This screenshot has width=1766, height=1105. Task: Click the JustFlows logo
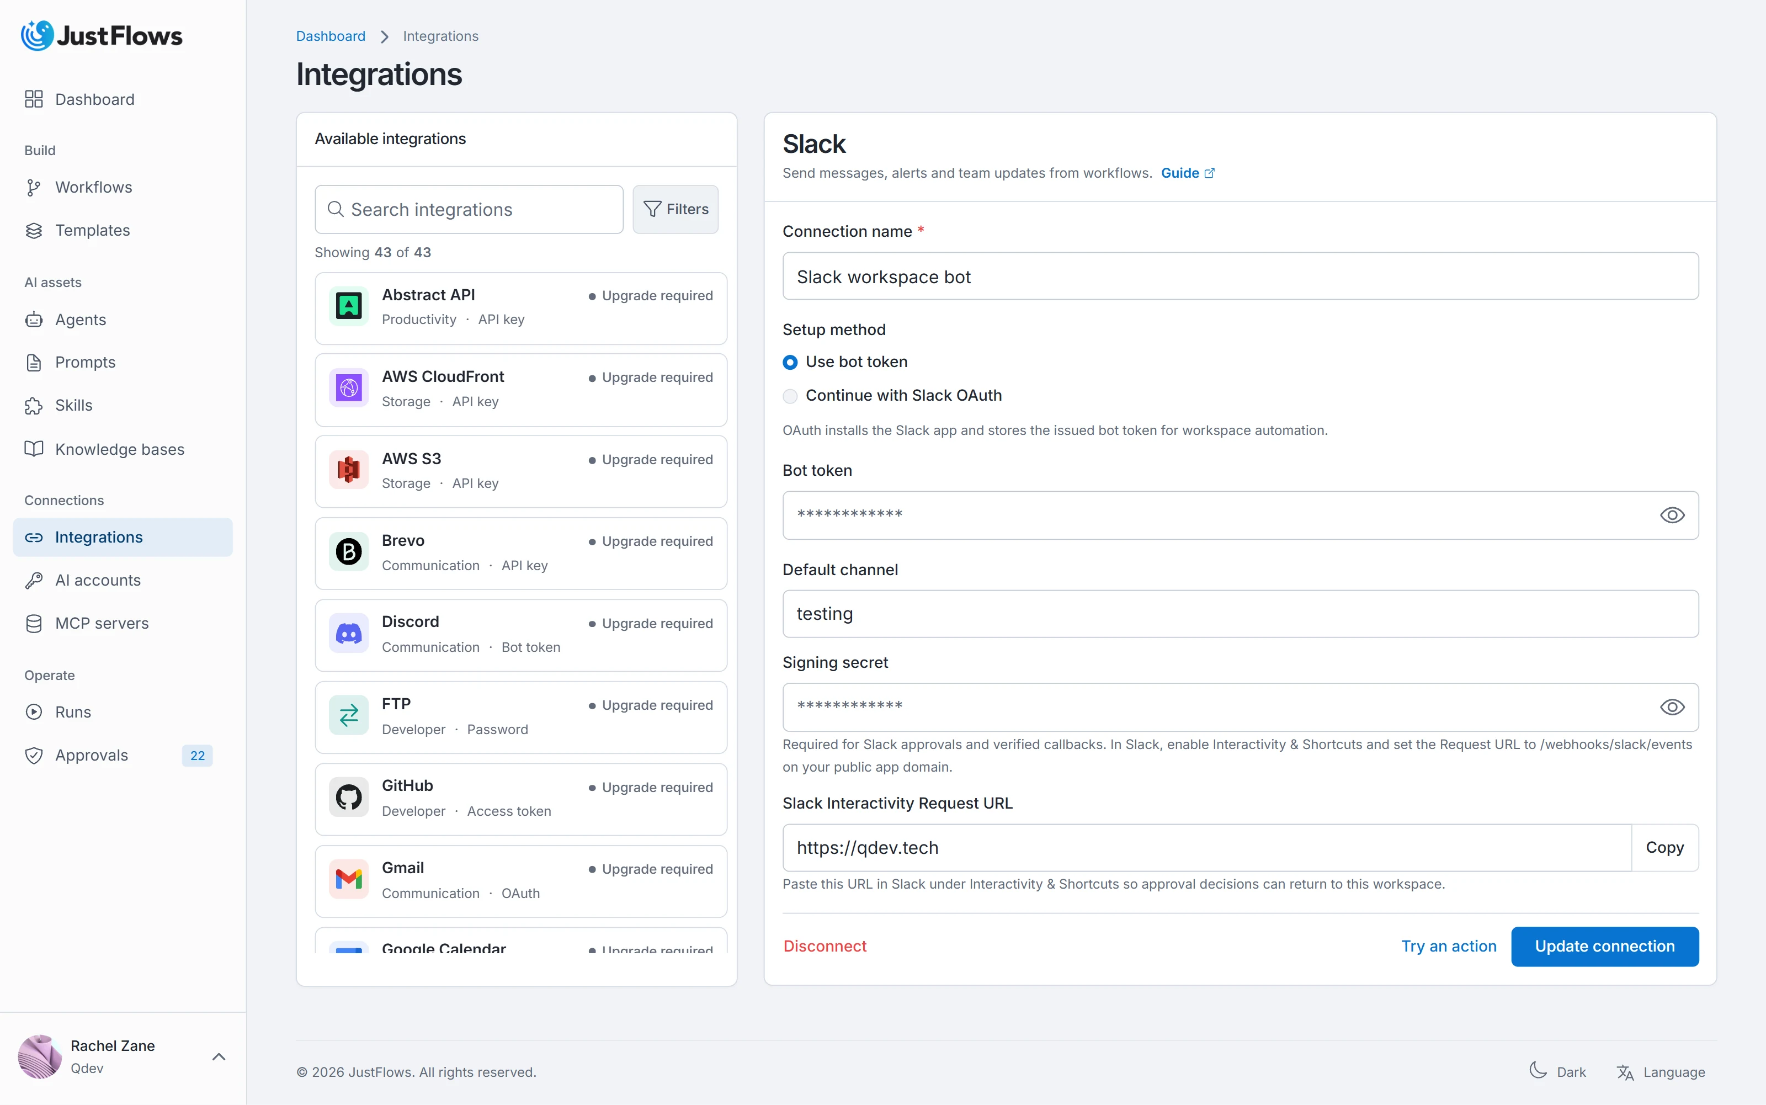point(102,35)
